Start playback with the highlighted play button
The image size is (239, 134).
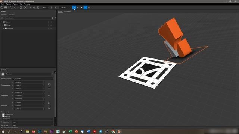[x=74, y=7]
